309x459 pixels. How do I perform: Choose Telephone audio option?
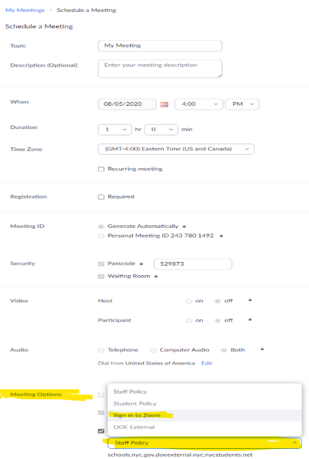point(101,350)
